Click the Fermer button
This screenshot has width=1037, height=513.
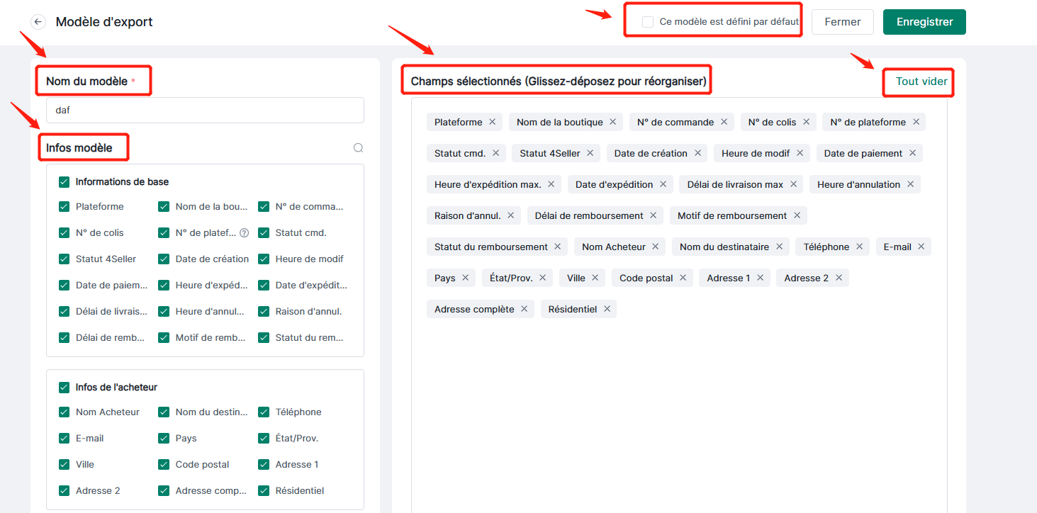843,22
